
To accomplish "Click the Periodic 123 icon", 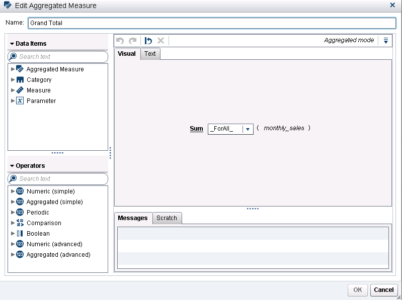I will point(20,212).
